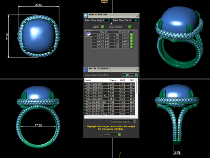Click the 3.79 shank width dimension label

point(177,153)
